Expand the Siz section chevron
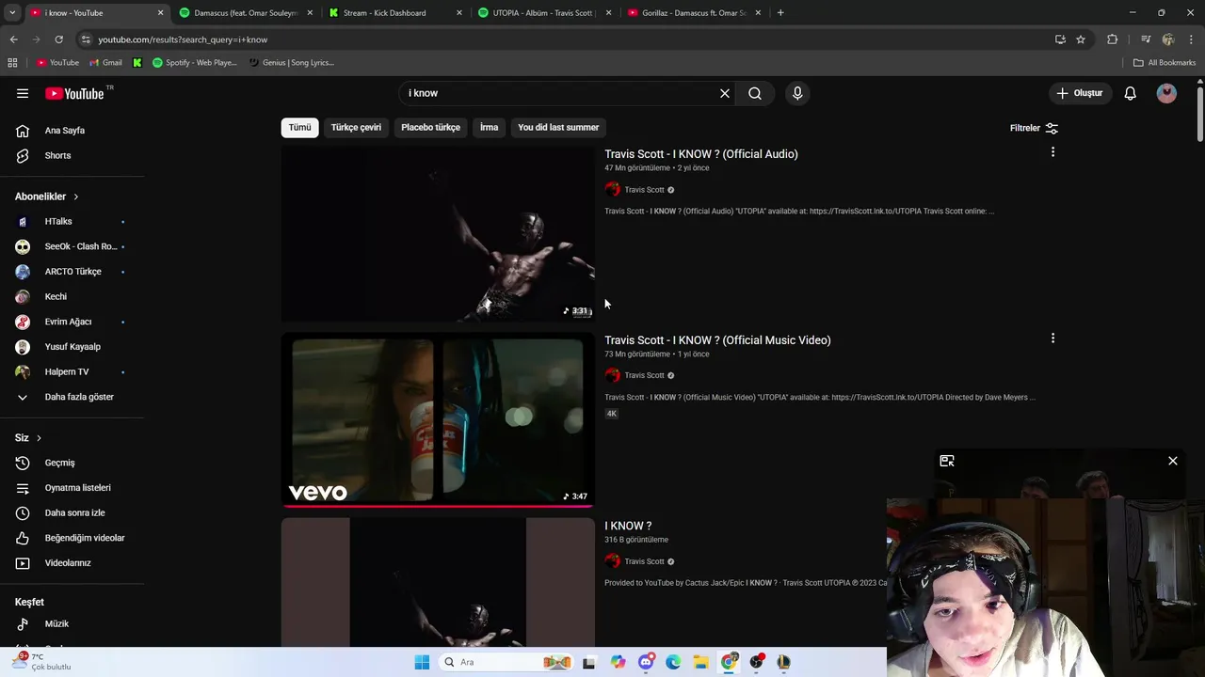 tap(39, 438)
